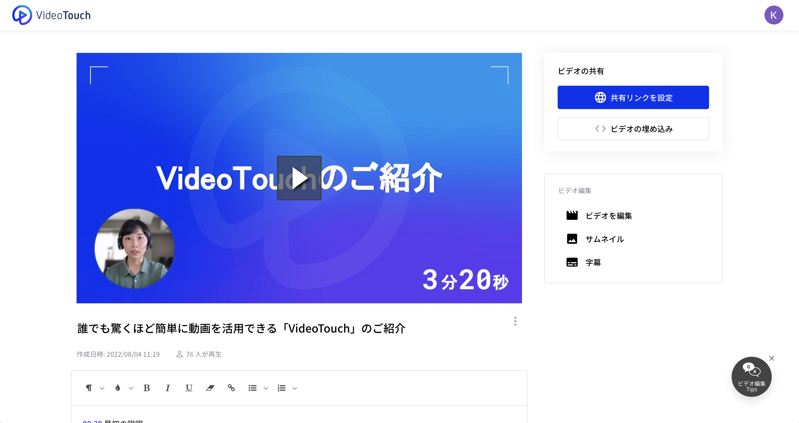Open 共有リンクを設定 button

point(633,97)
